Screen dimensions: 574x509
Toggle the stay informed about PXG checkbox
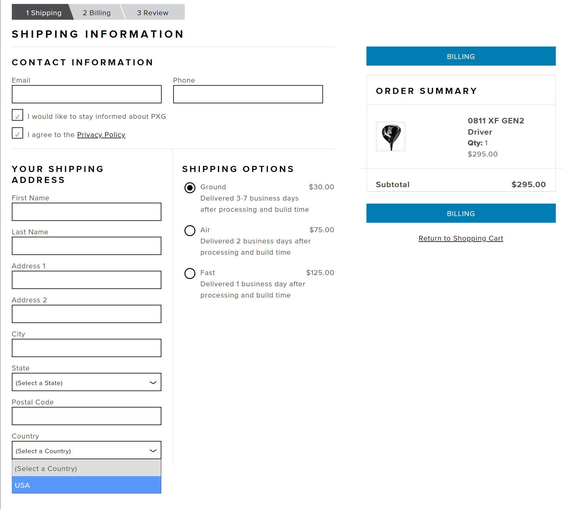point(18,115)
